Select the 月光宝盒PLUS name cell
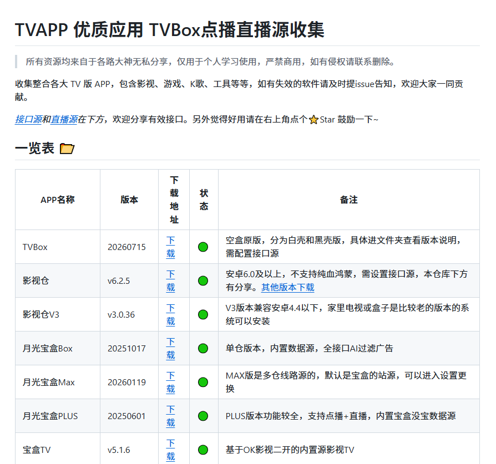The height and width of the screenshot is (464, 496). click(x=58, y=416)
